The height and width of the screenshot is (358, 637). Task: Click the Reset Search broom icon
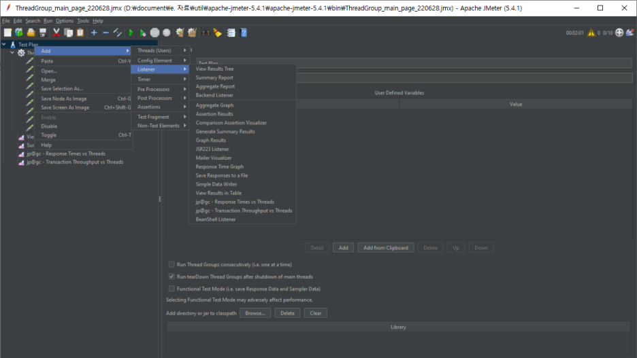click(218, 33)
